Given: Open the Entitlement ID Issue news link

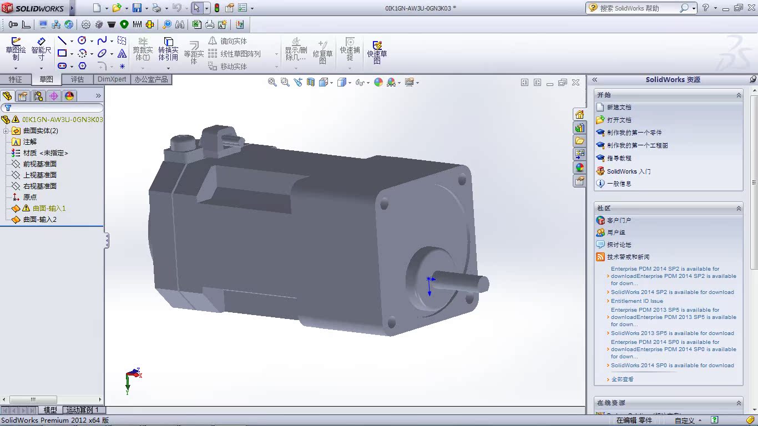Looking at the screenshot, I should [637, 301].
